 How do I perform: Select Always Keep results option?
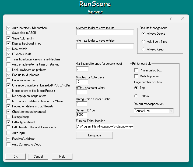click(x=143, y=49)
